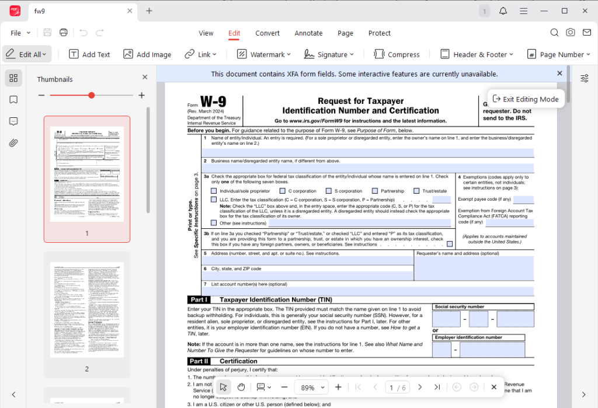This screenshot has height=408, width=598.
Task: Redo the last action
Action: 99,33
